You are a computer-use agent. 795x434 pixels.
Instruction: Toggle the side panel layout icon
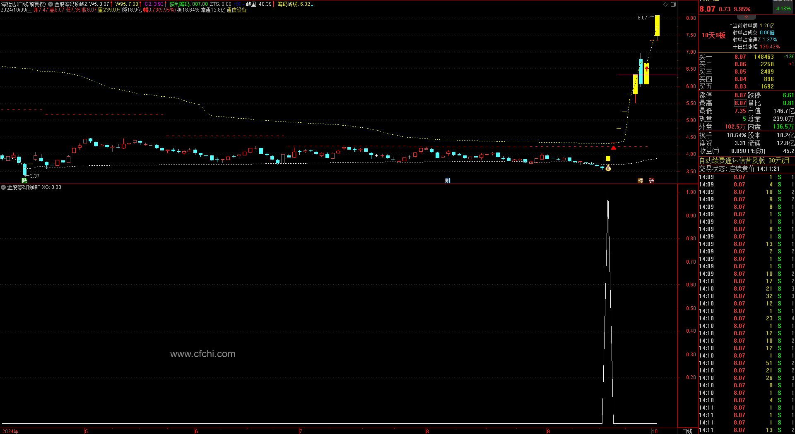click(673, 4)
